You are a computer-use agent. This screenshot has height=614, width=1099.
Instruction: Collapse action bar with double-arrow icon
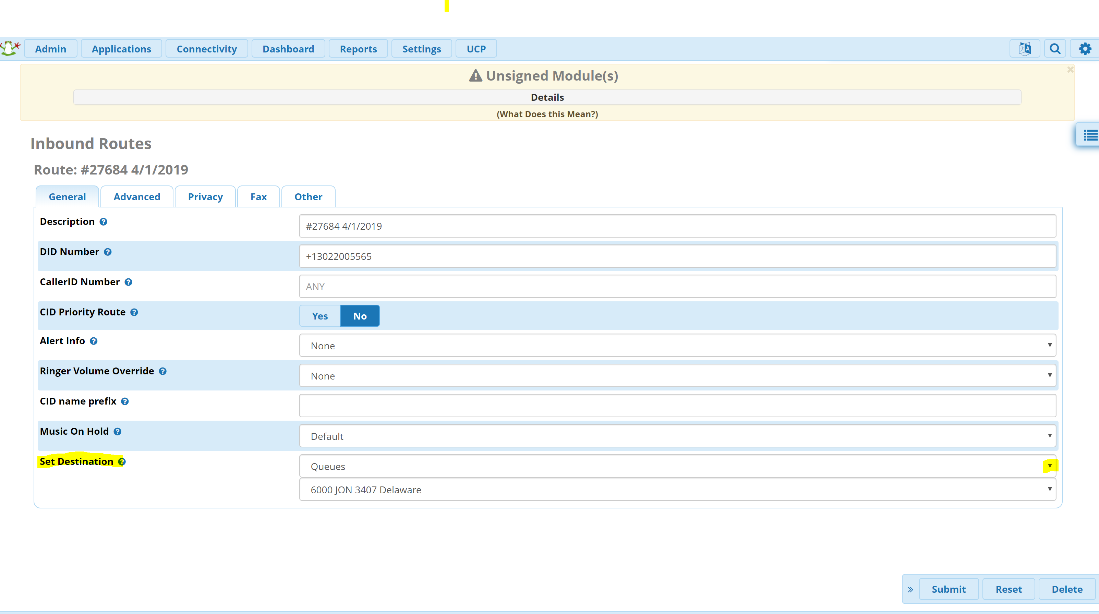(910, 589)
